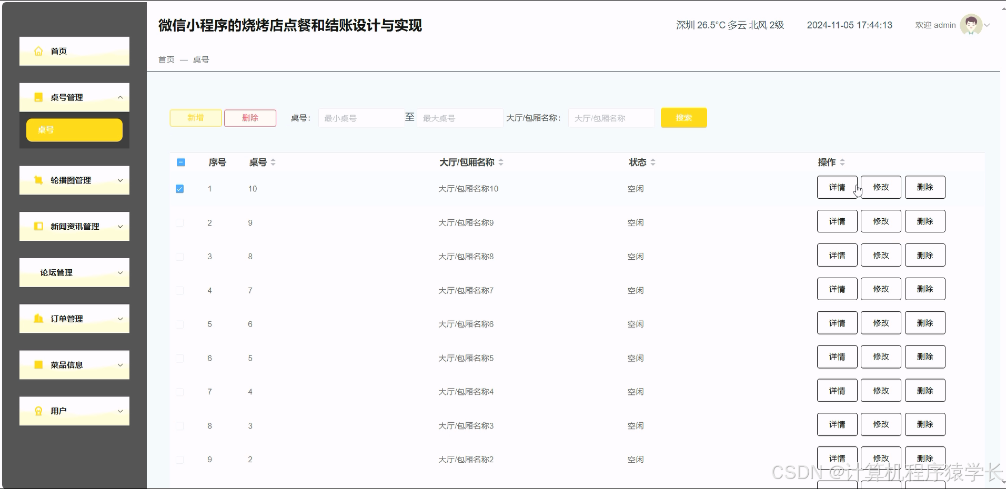Click the 首页 home icon in sidebar
Image resolution: width=1006 pixels, height=489 pixels.
pos(37,50)
